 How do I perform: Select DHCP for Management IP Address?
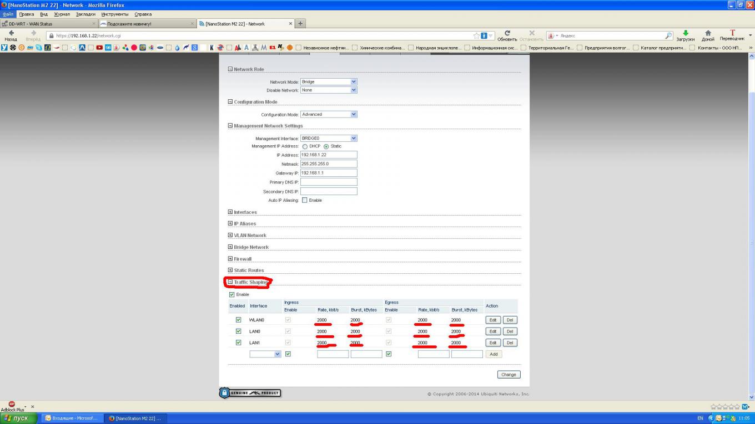[305, 146]
